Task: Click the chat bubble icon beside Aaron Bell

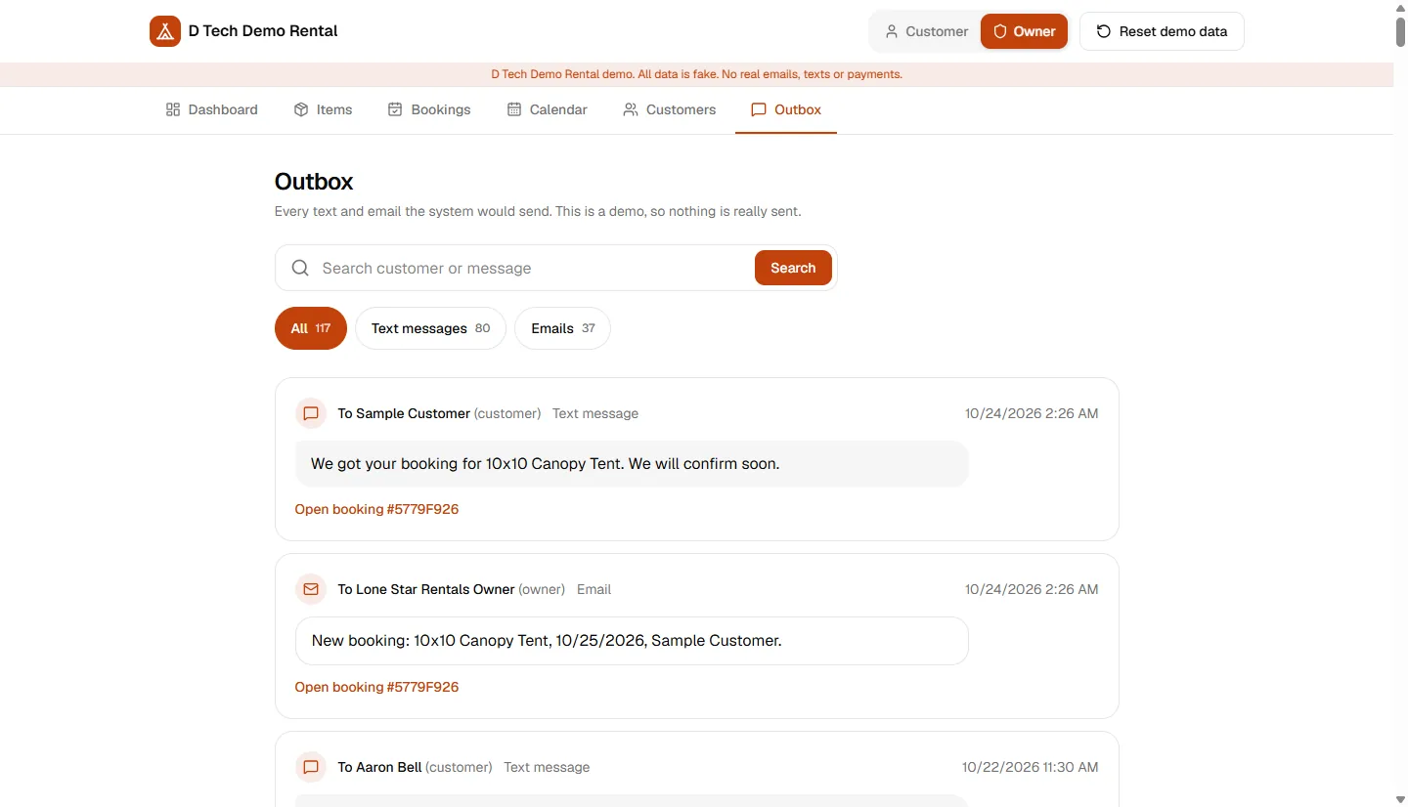Action: [311, 767]
